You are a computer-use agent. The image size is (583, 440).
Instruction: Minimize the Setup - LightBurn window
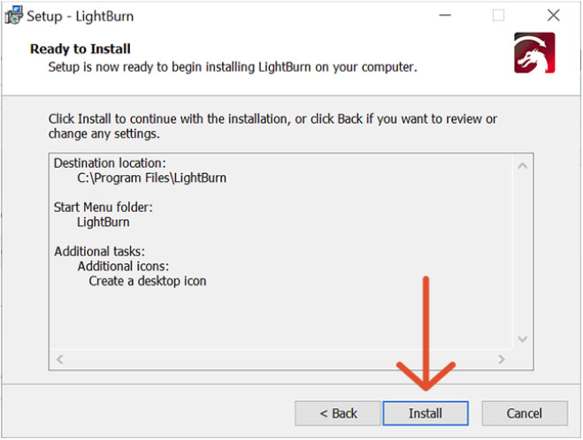[x=445, y=16]
